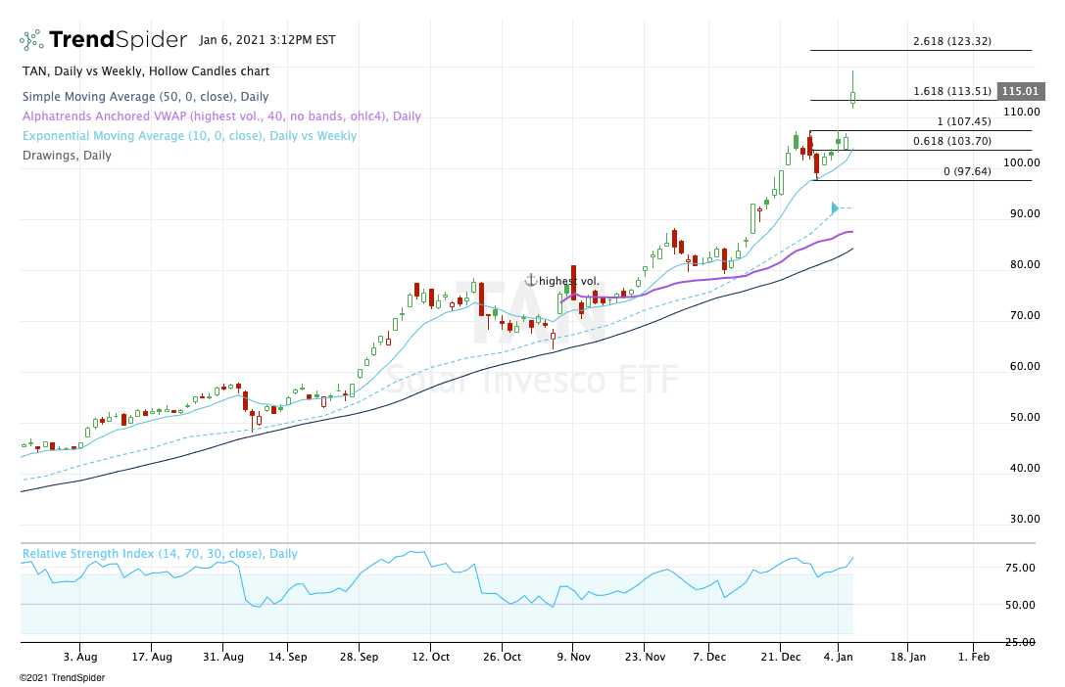Click the Fibonacci label 1.618 (113.51)
Screen dimensions: 1065x687
pos(951,91)
